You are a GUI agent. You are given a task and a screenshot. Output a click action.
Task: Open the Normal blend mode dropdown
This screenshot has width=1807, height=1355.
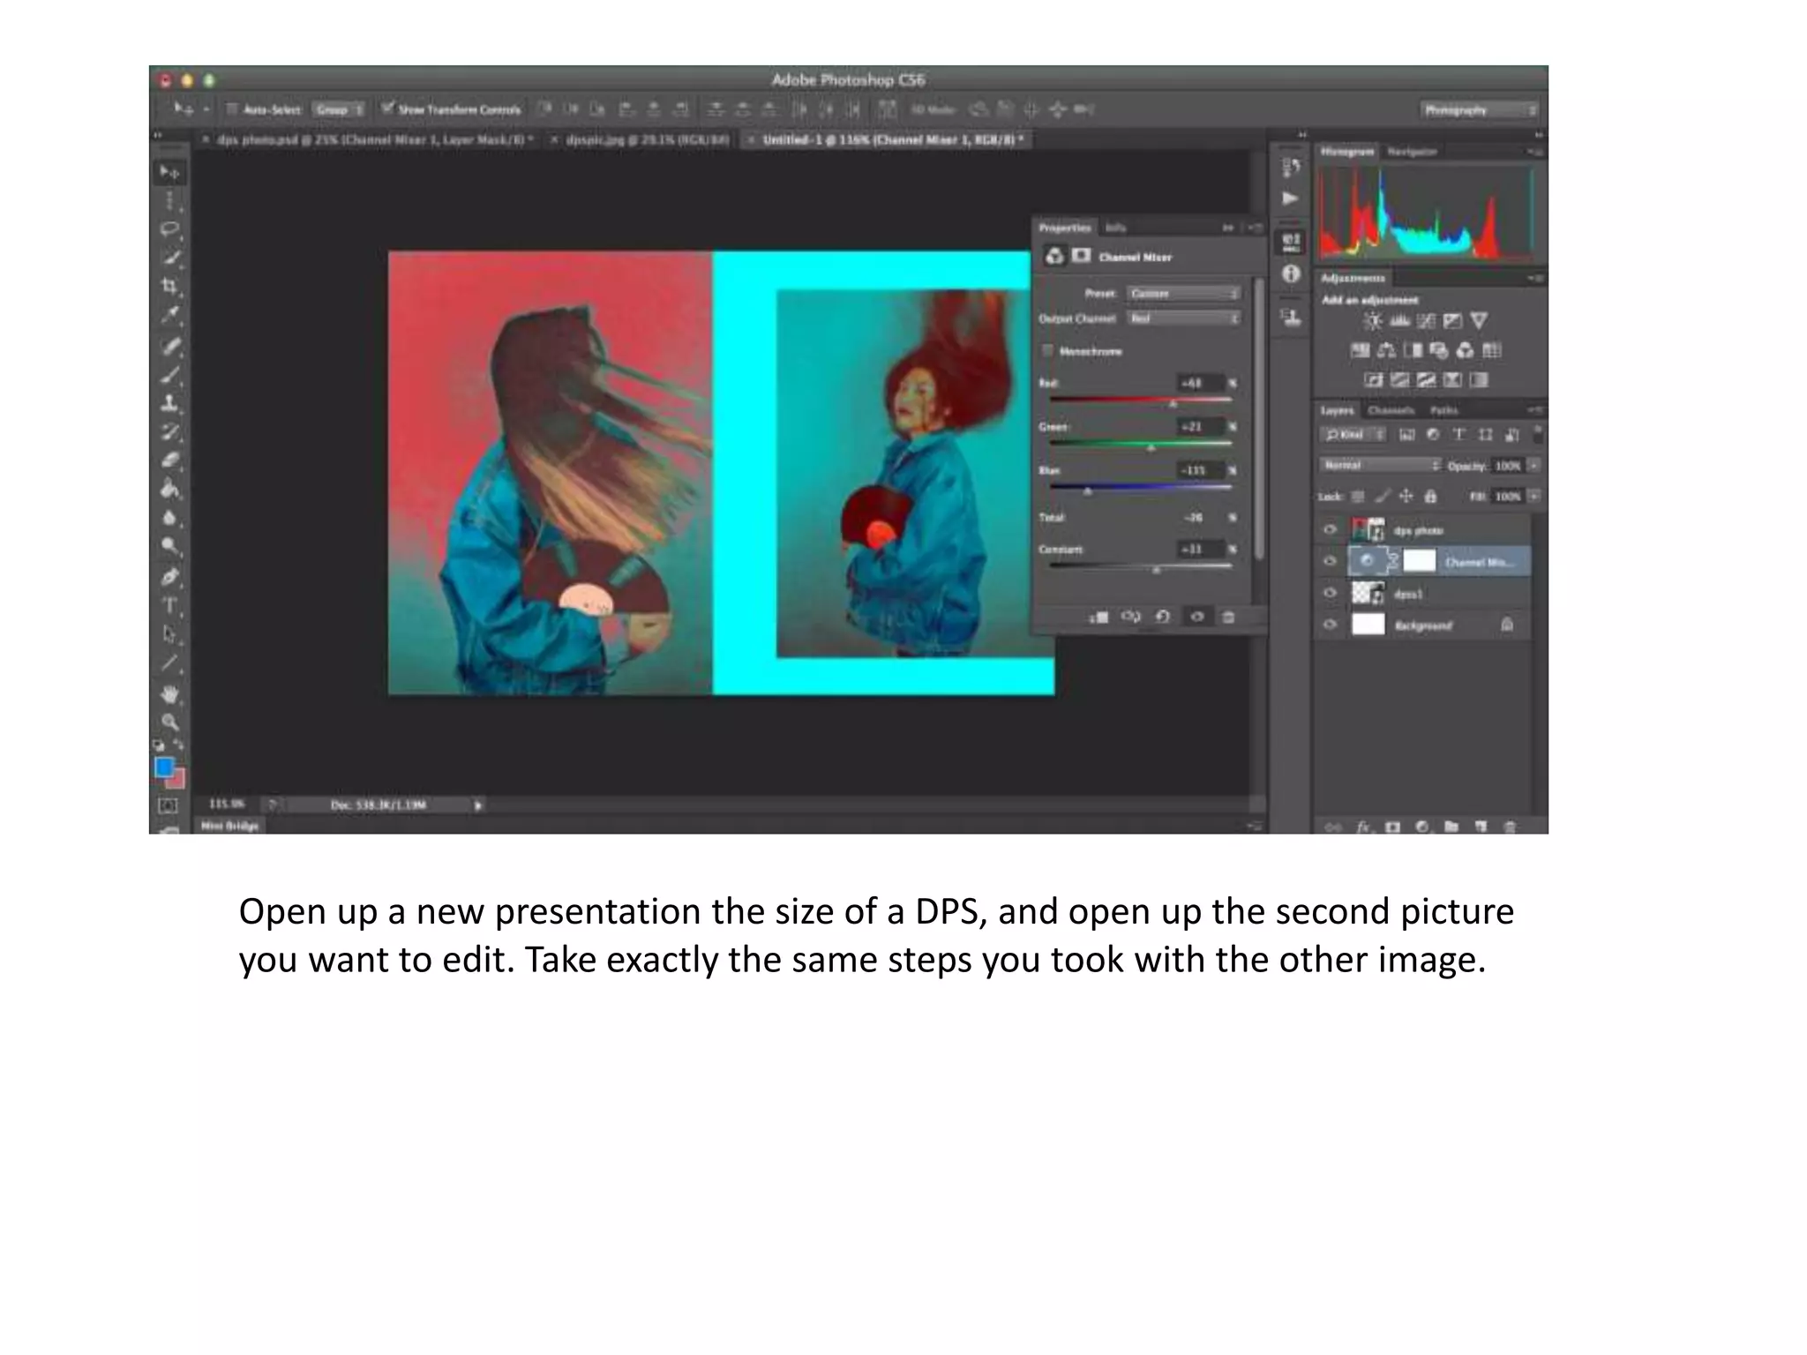(1381, 465)
